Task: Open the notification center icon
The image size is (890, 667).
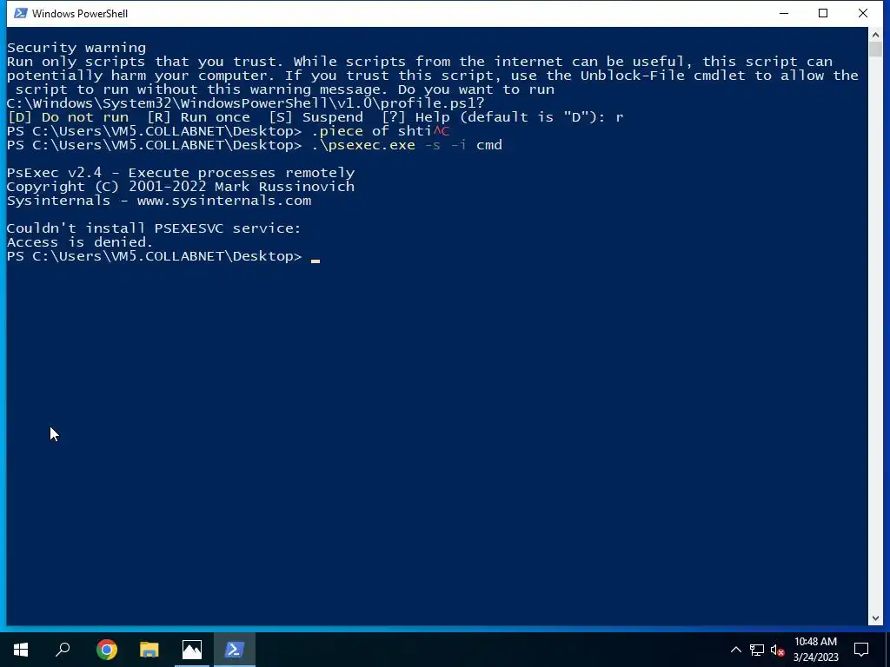Action: point(861,650)
